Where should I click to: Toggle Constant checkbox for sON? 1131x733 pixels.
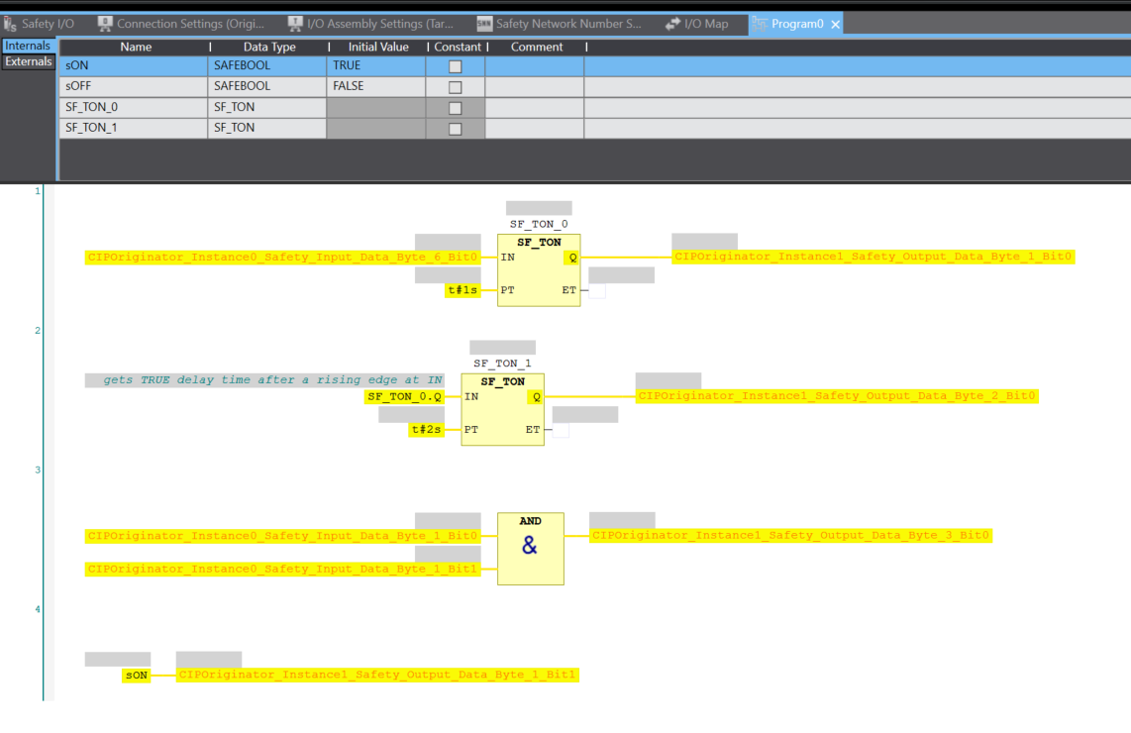click(x=456, y=66)
